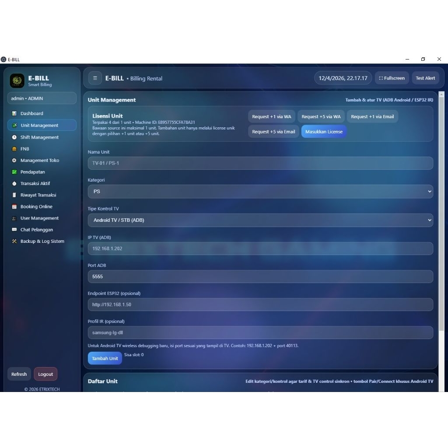Minimize the E-BILL window
Image resolution: width=448 pixels, height=448 pixels.
coord(407,59)
